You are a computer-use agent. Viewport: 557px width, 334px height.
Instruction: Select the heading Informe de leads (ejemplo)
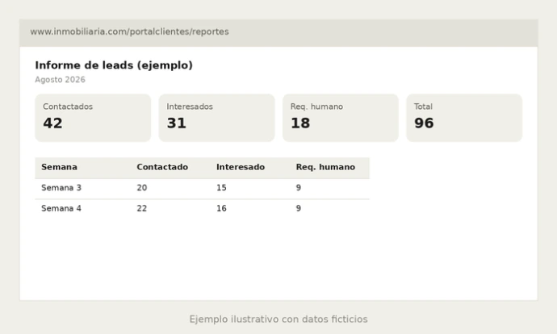point(114,65)
